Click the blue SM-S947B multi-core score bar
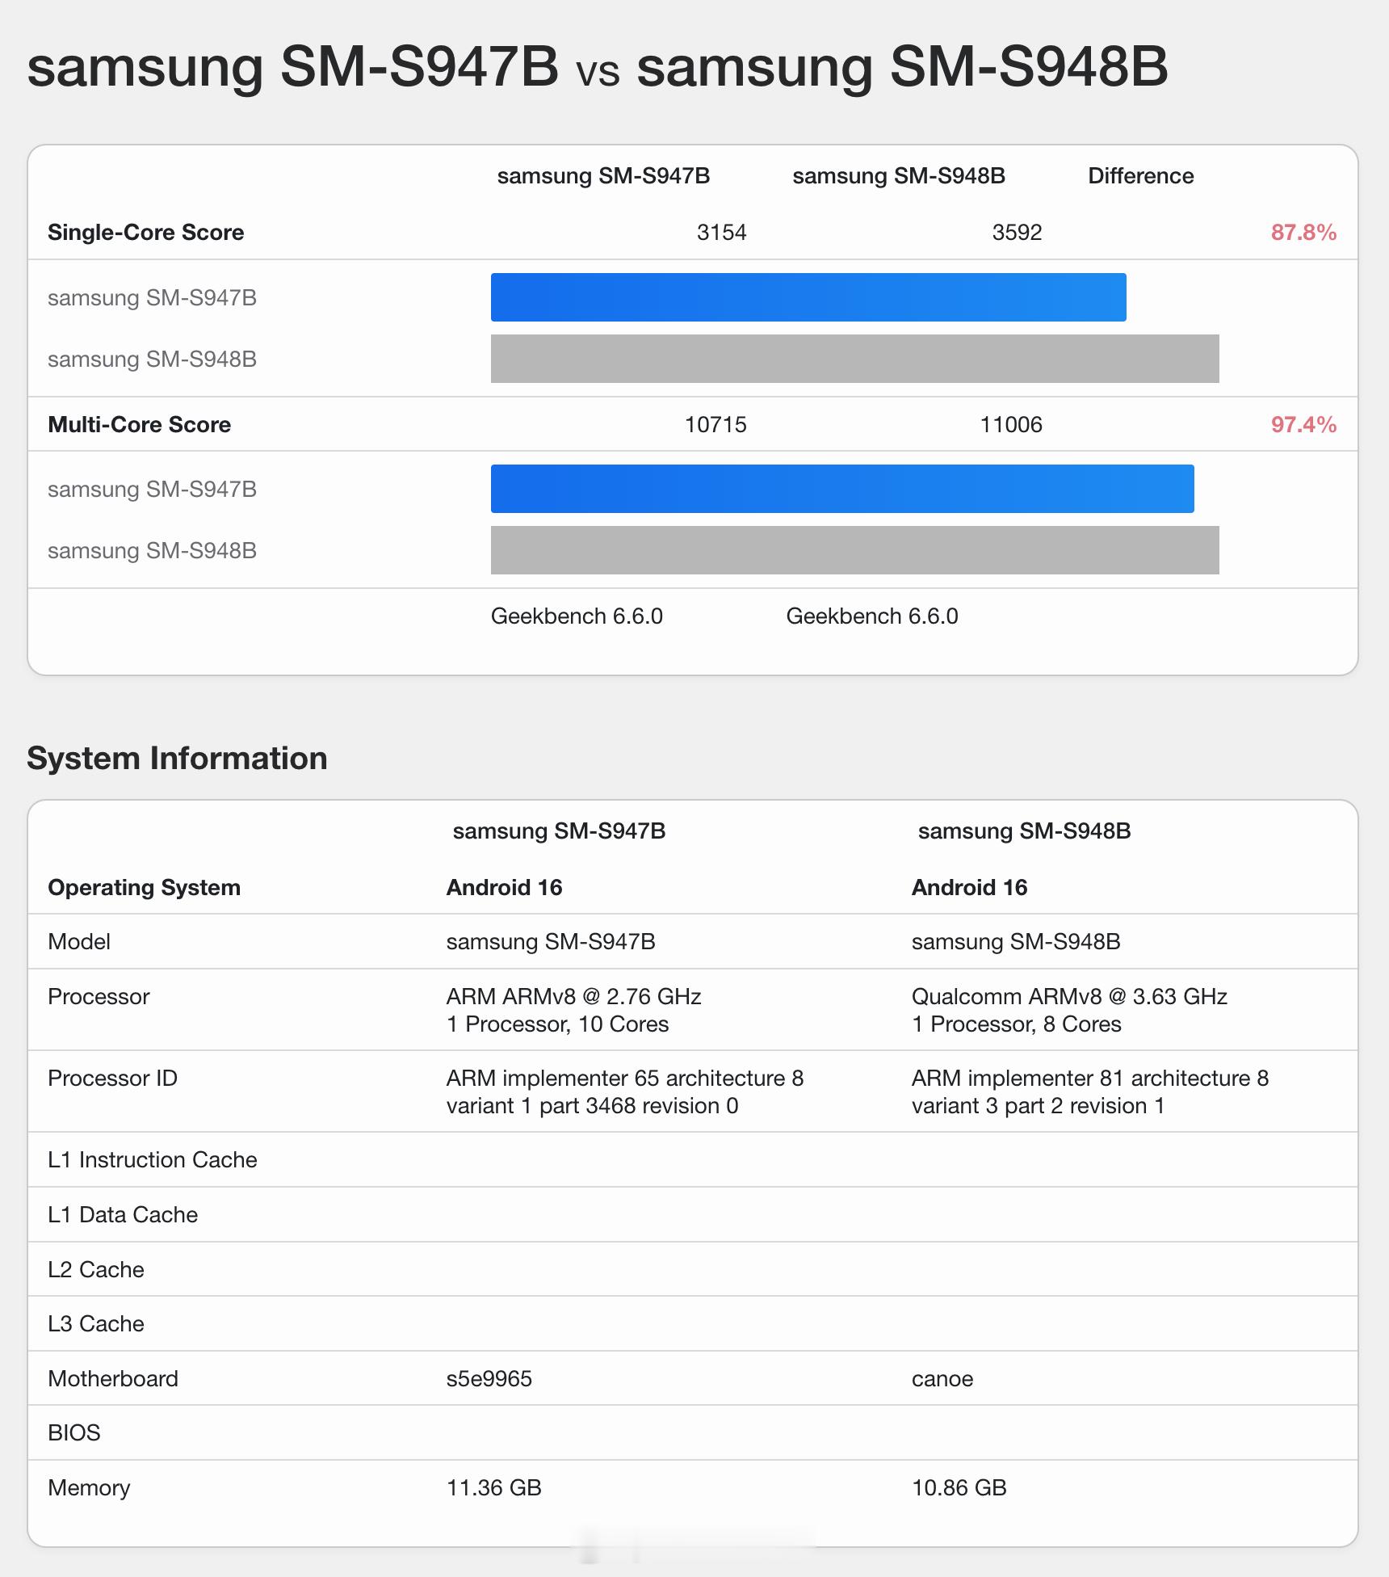This screenshot has height=1577, width=1389. [x=842, y=489]
